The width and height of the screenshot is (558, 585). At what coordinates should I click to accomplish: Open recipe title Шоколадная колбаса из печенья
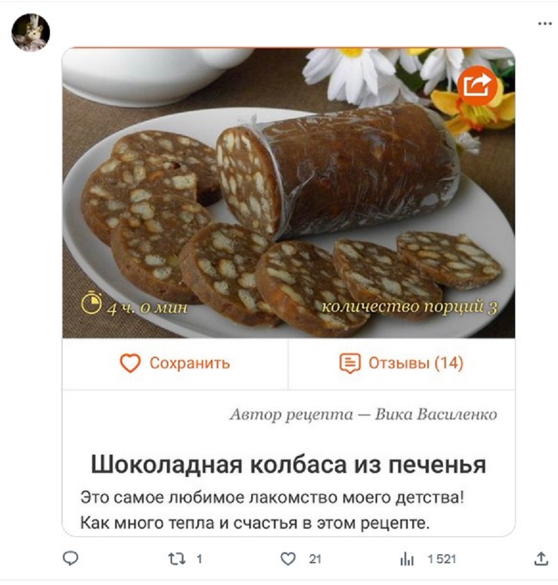pos(288,465)
